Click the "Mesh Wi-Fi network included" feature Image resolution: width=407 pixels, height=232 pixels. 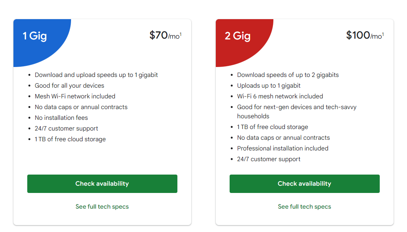[x=75, y=96]
